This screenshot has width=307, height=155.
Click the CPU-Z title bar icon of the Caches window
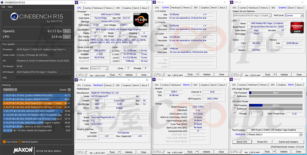154,2
